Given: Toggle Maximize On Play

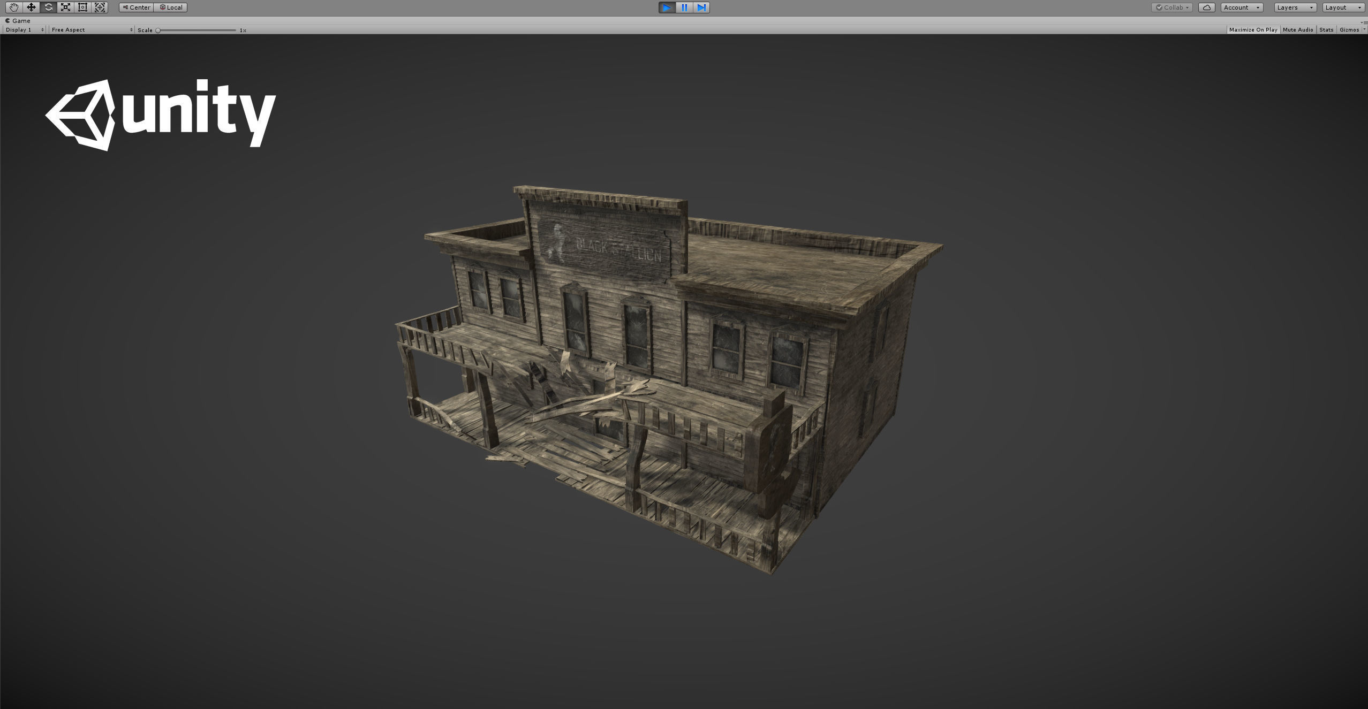Looking at the screenshot, I should tap(1253, 30).
